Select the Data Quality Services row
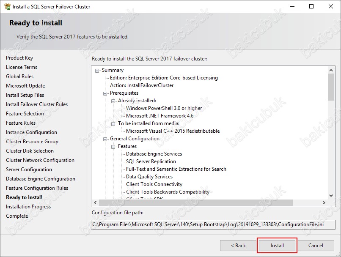The image size is (341, 257). click(149, 177)
